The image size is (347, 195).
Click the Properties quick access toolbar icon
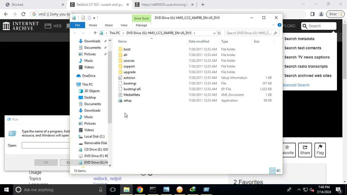click(83, 18)
